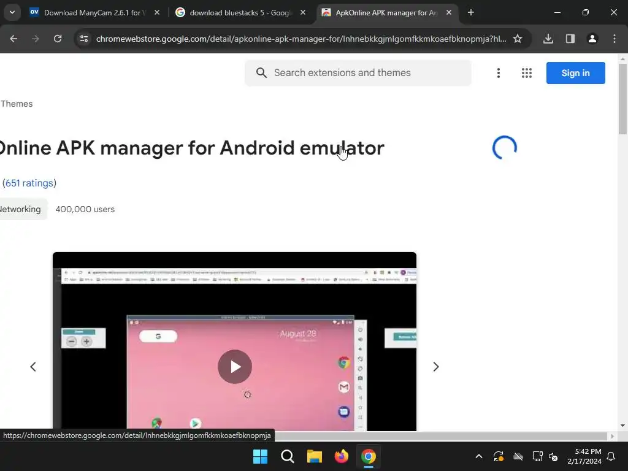This screenshot has height=471, width=628.
Task: Click the sync update tray icon
Action: tap(498, 456)
